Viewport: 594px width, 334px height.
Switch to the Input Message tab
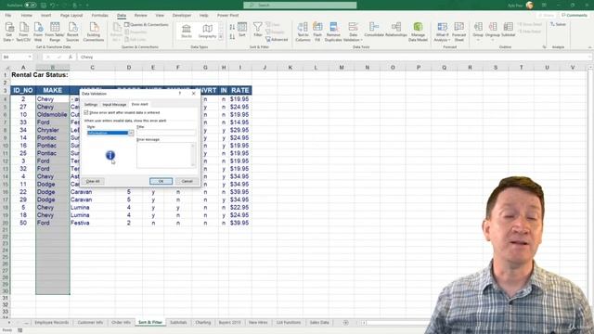114,104
